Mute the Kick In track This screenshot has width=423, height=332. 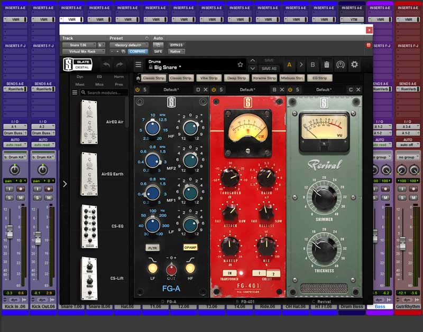click(21, 197)
